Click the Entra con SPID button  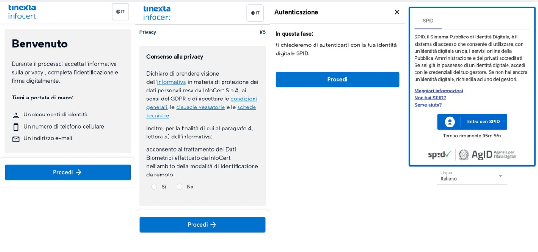[472, 122]
